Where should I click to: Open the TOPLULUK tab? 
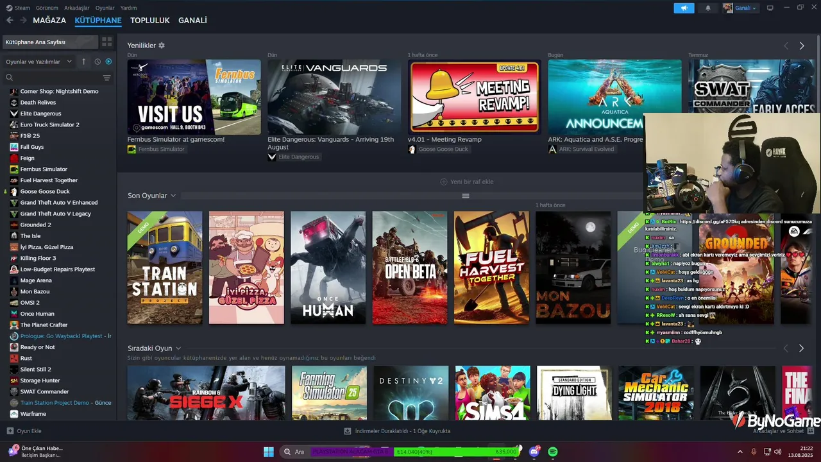click(x=150, y=21)
